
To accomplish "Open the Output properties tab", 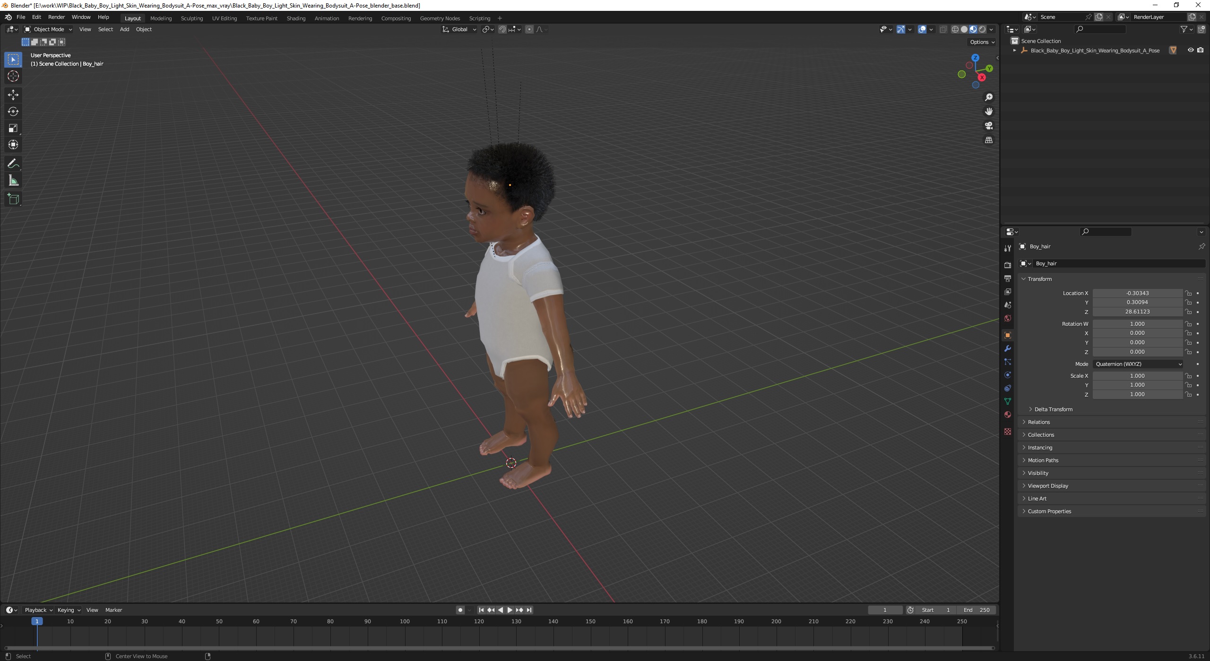I will coord(1008,279).
